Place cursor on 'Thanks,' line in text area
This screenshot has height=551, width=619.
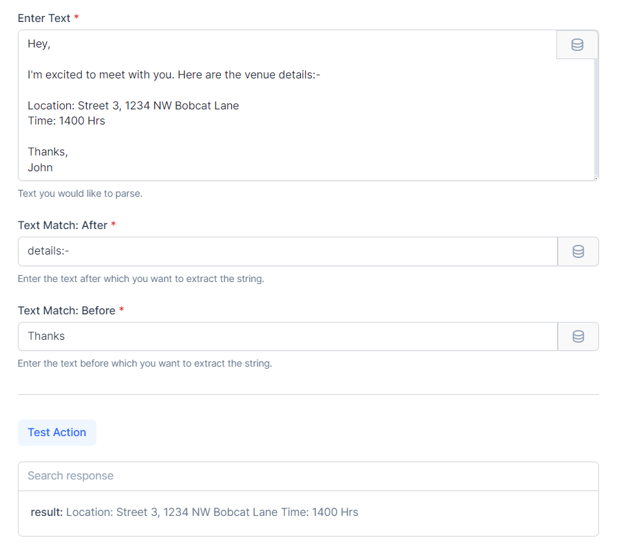(x=48, y=152)
